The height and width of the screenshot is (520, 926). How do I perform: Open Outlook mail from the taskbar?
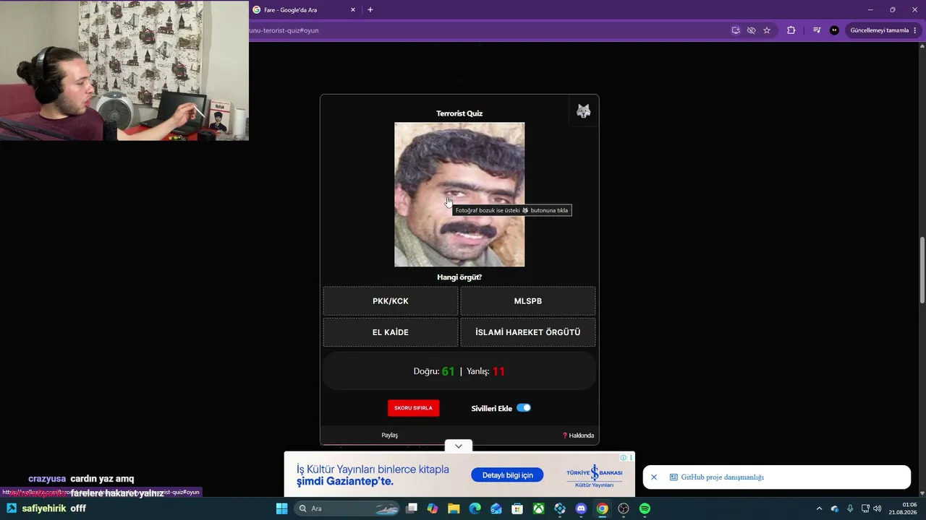pyautogui.click(x=496, y=508)
